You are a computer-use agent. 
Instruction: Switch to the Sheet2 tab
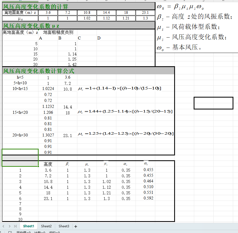pyautogui.click(x=46, y=226)
